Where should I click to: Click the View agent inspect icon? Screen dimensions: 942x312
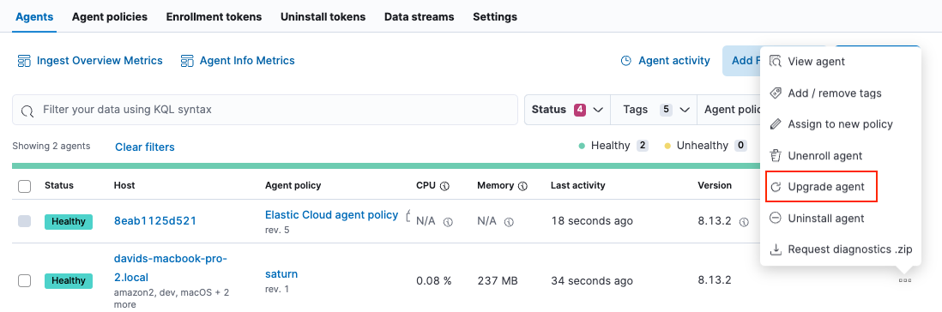[x=776, y=61]
